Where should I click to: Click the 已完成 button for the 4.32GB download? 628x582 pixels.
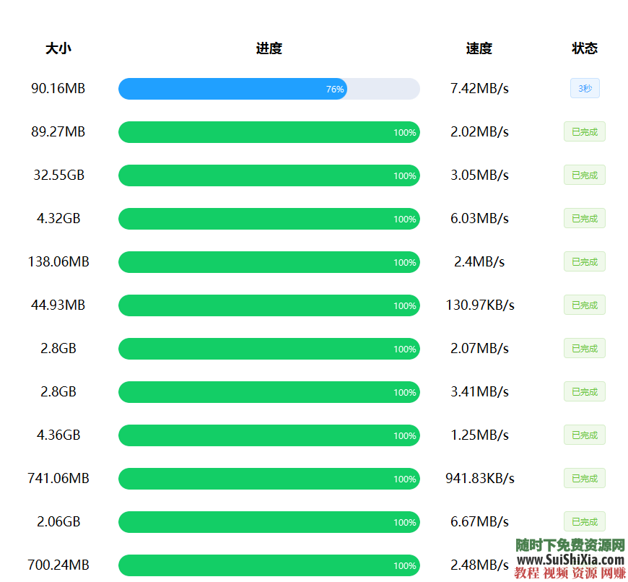tap(584, 218)
